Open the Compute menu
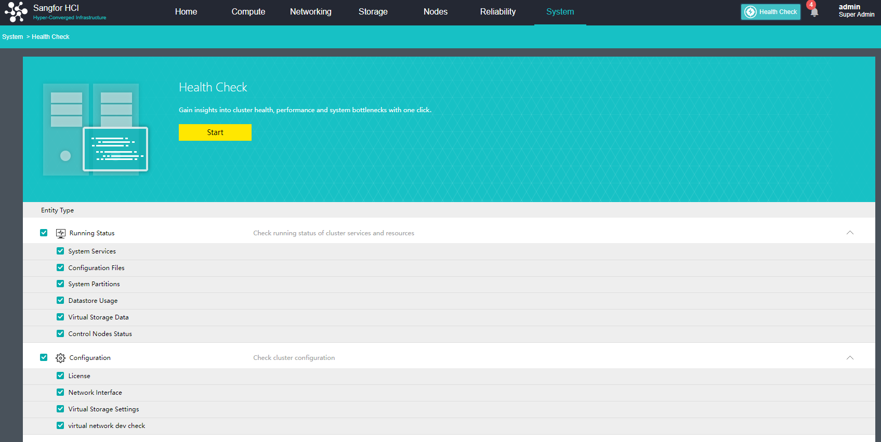The image size is (881, 442). (x=248, y=12)
